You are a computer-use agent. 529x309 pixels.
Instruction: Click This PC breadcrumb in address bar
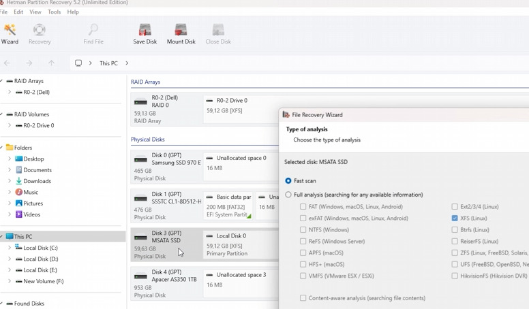108,63
